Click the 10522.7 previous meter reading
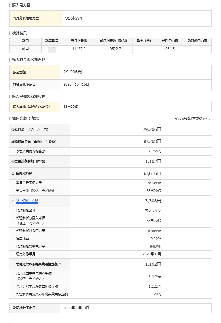The width and height of the screenshot is (221, 323). pyautogui.click(x=114, y=49)
